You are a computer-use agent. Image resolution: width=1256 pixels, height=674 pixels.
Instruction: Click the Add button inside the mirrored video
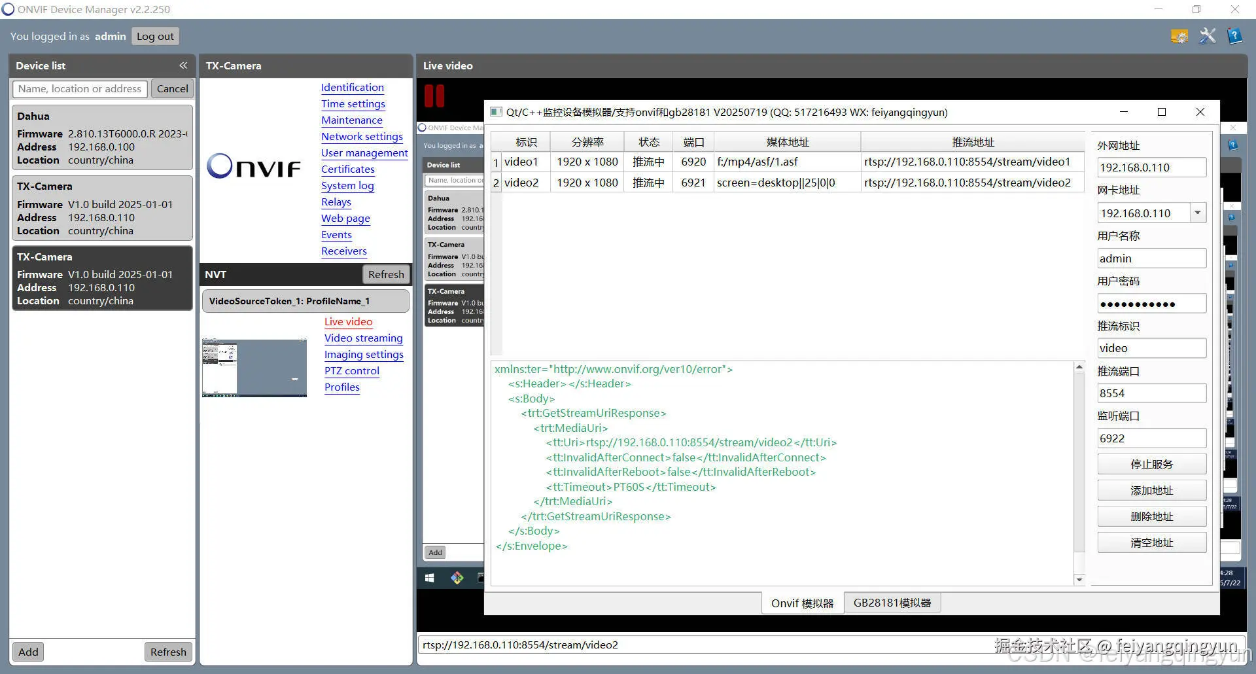click(436, 552)
